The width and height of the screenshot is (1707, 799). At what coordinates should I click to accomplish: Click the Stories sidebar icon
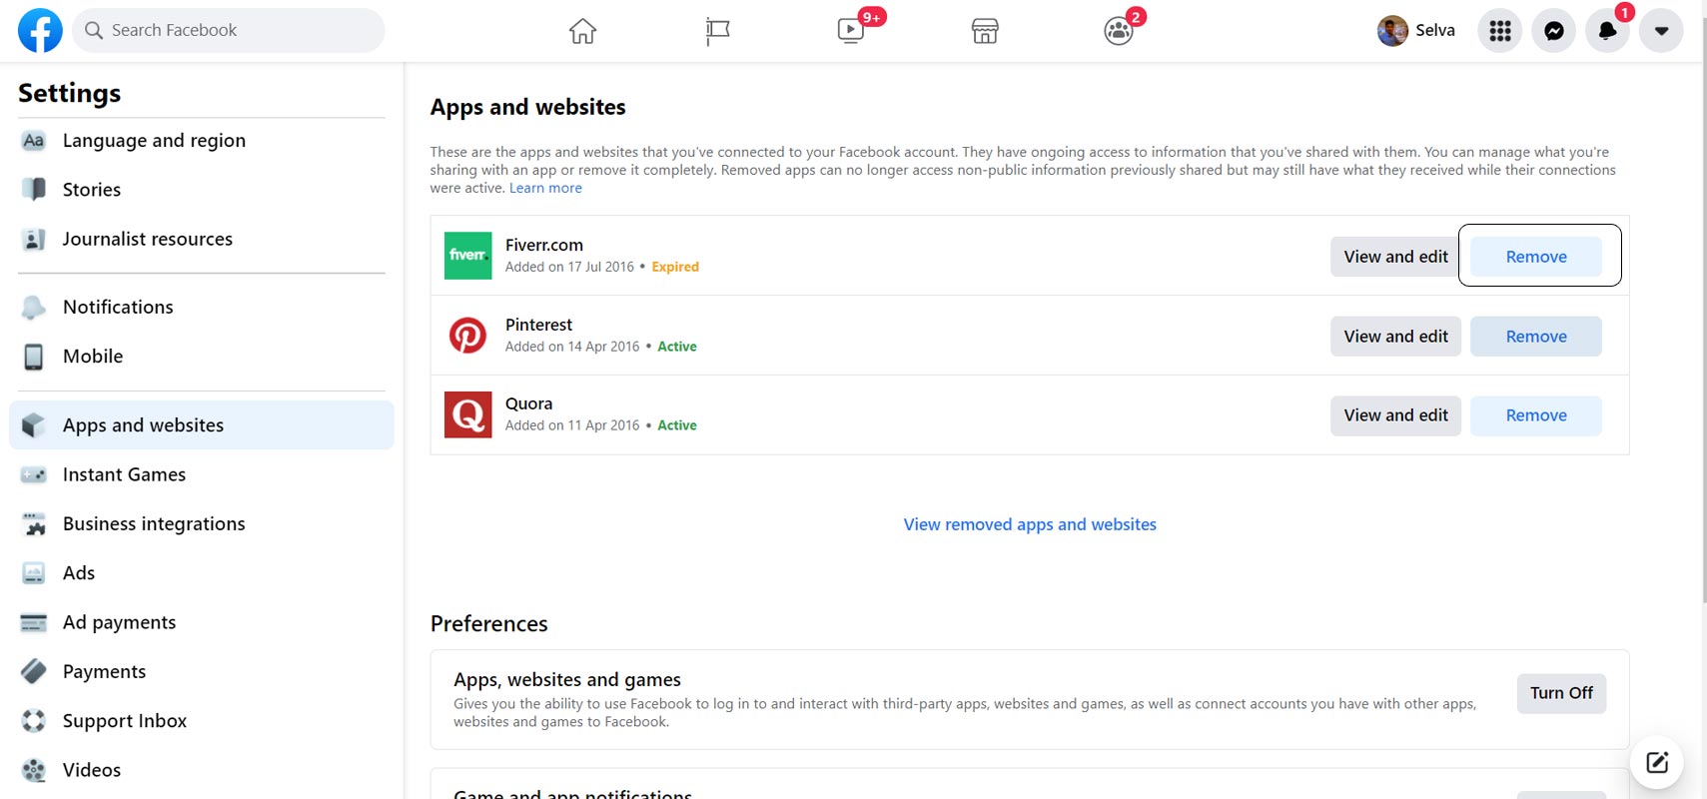[x=34, y=190]
